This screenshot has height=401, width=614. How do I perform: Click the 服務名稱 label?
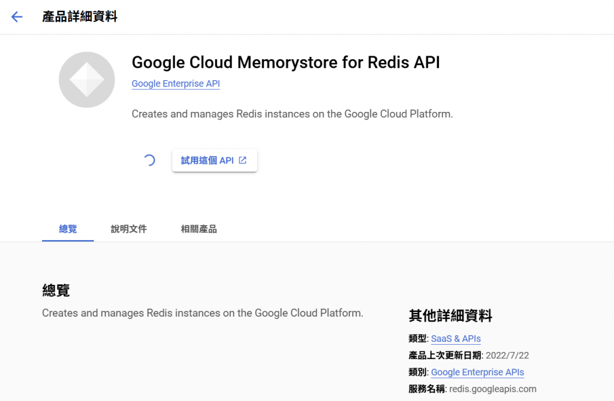(x=427, y=389)
